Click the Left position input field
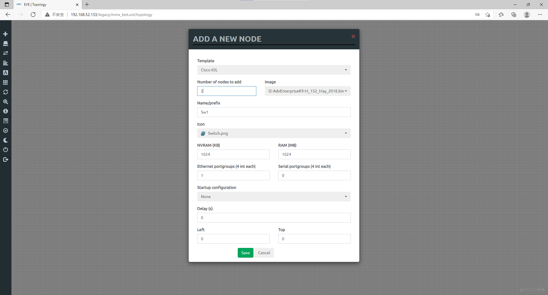The image size is (548, 295). 233,239
